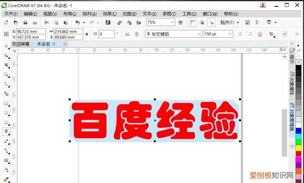Undo the last action
Screen dimensions: 304x183
click(77, 22)
